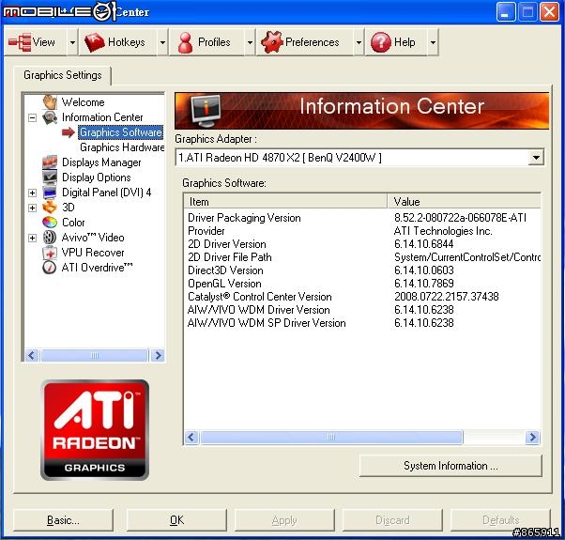565x540 pixels.
Task: Click the Digital Panel (DVI) 4 icon
Action: pyautogui.click(x=50, y=193)
